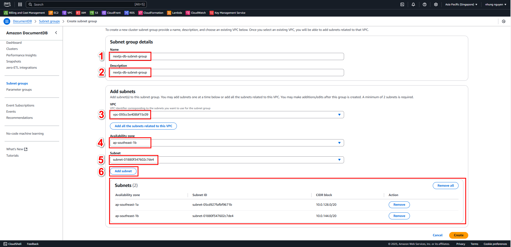Open the help question mark menu
Viewport: 511px width, 247px height.
[424, 5]
